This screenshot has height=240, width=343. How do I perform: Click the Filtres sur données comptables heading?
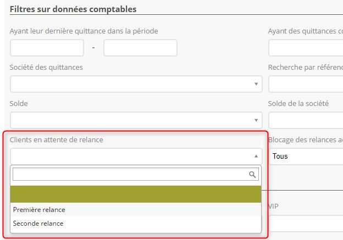pos(73,9)
